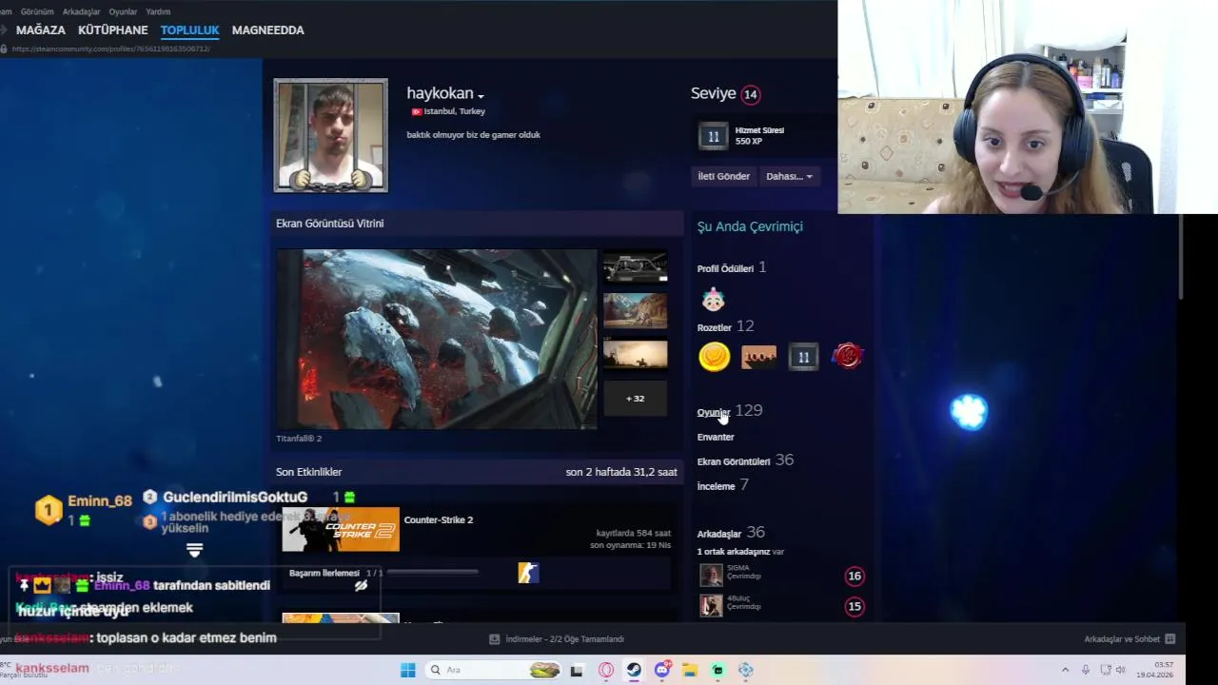The width and height of the screenshot is (1218, 685).
Task: Open the MAGNEEDDA profile tab
Action: pyautogui.click(x=267, y=30)
